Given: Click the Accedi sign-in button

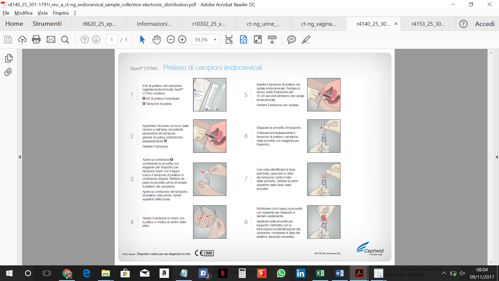Looking at the screenshot, I should coord(485,24).
